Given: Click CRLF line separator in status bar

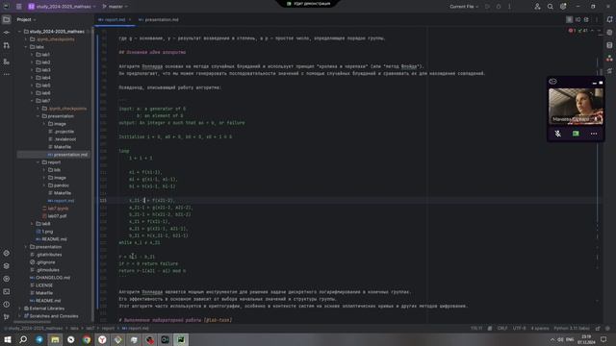Looking at the screenshot, I should click(502, 328).
